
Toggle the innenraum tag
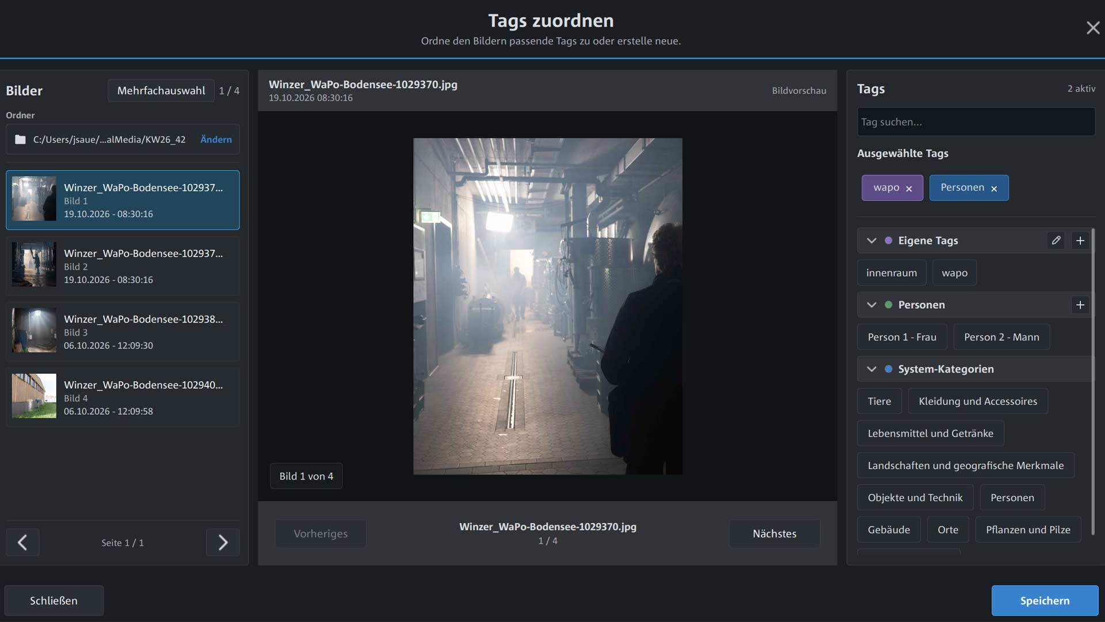click(x=891, y=272)
